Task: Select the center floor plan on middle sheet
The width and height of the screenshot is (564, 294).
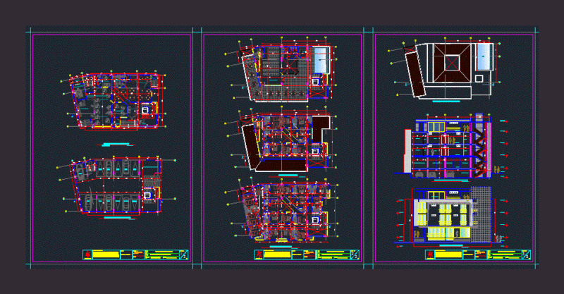Action: click(x=282, y=140)
